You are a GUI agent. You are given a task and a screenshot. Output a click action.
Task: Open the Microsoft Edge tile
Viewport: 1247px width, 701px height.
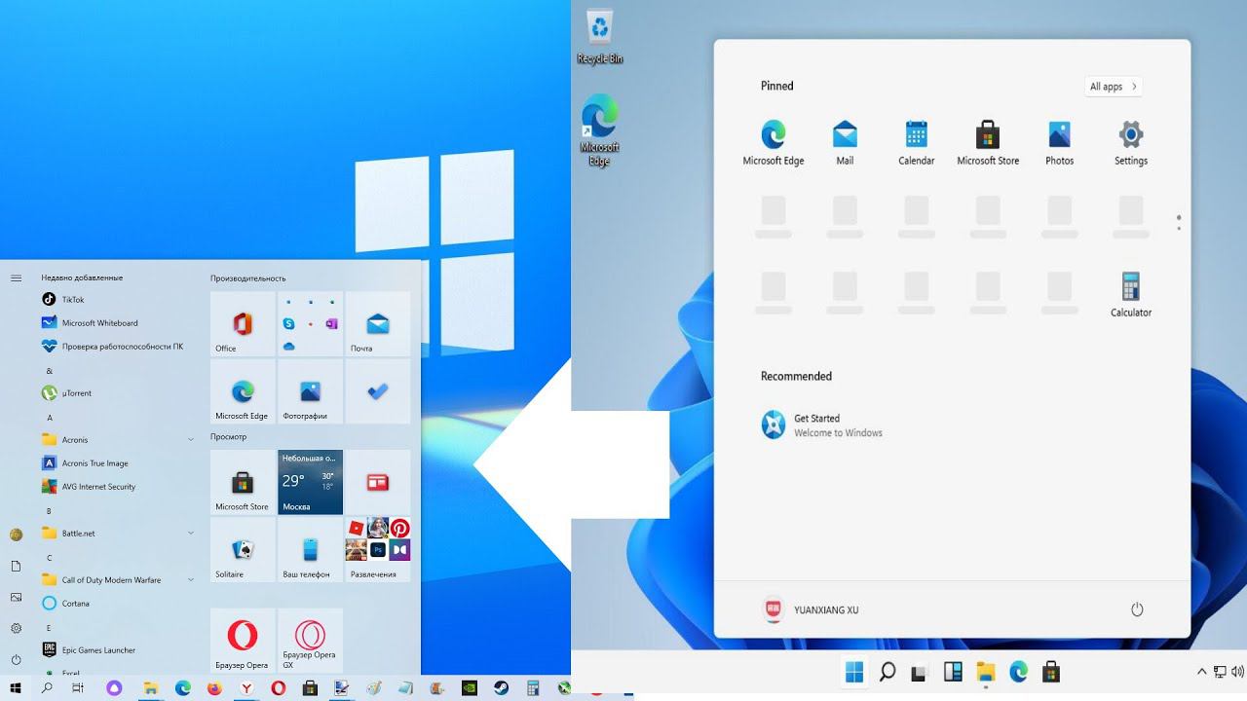(243, 392)
